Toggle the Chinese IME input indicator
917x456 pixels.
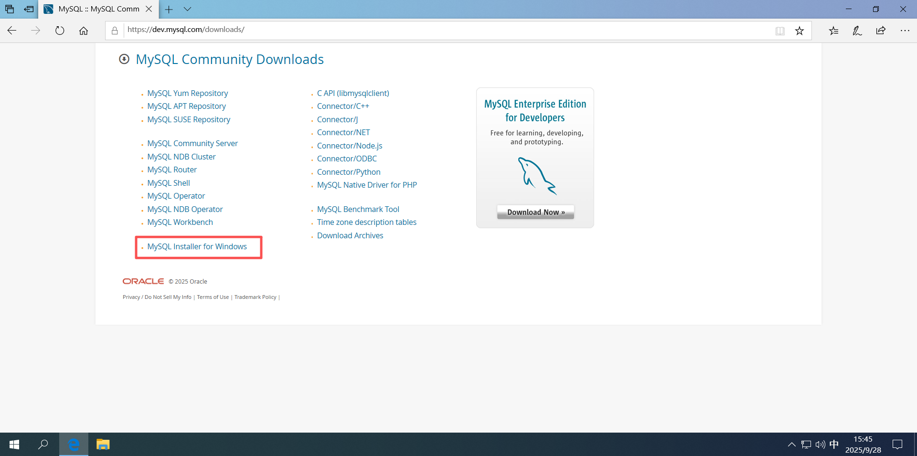834,445
